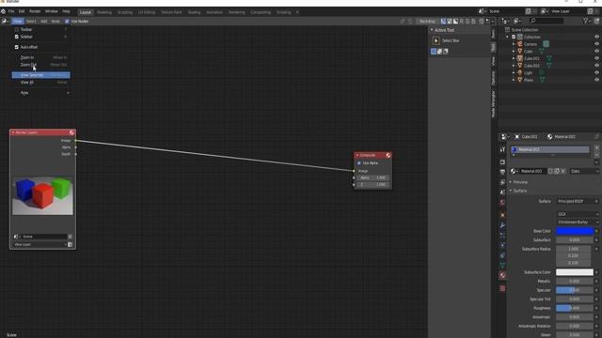
Task: Open the Object Data mesh tab icon
Action: (502, 265)
